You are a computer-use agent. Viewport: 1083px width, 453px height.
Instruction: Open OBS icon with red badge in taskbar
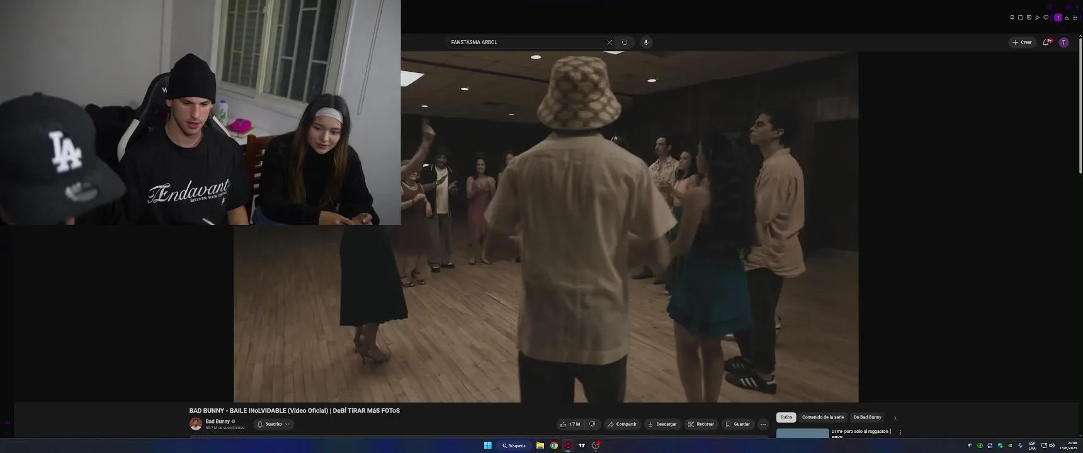596,445
